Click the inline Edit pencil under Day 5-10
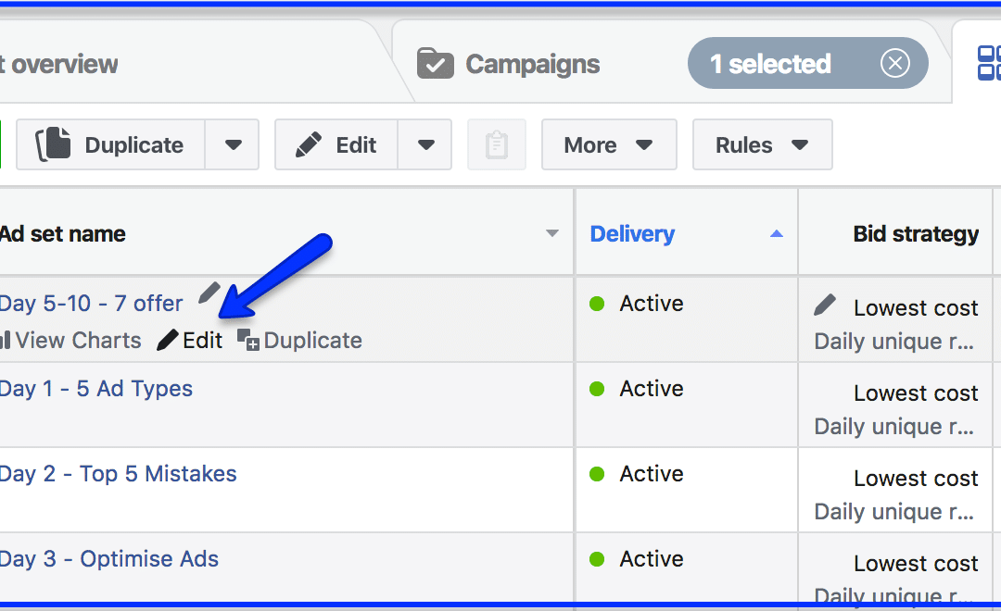This screenshot has width=1001, height=611. pos(190,340)
